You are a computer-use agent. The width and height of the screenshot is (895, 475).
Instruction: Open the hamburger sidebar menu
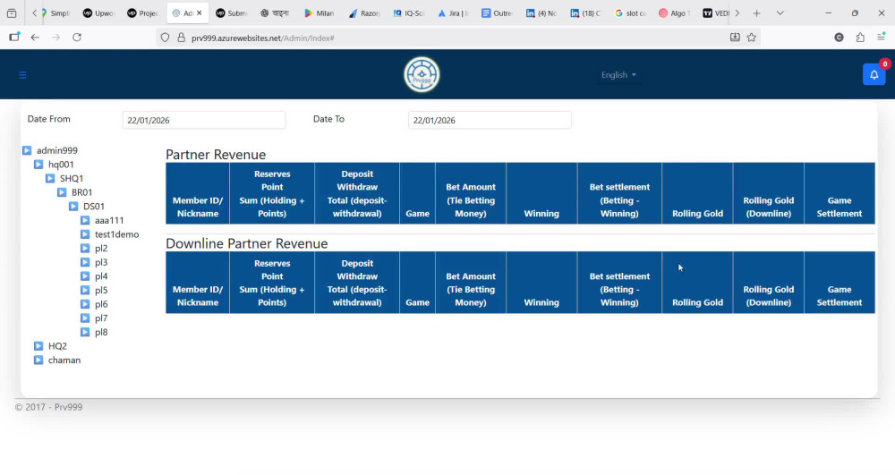click(23, 75)
